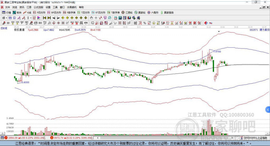
Task: Expand the candlestick style dropdown arrow
Action: 31,18
